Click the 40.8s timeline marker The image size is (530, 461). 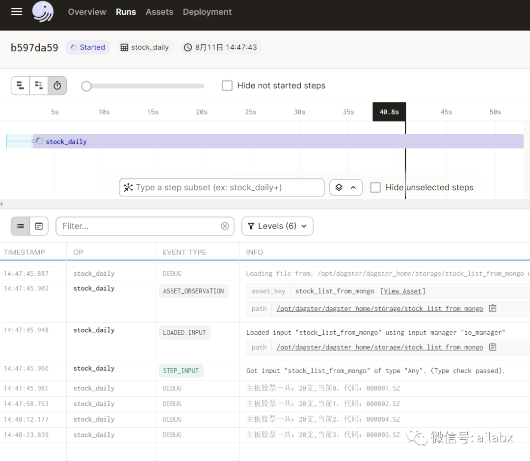pyautogui.click(x=389, y=112)
